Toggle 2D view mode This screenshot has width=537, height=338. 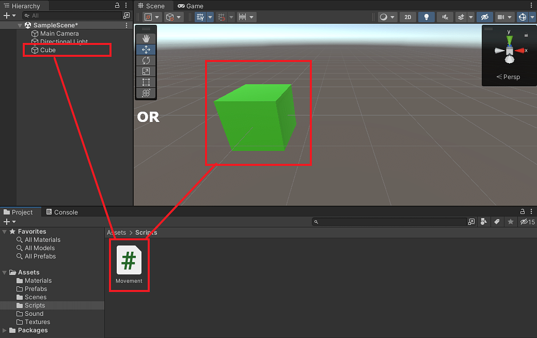tap(407, 17)
